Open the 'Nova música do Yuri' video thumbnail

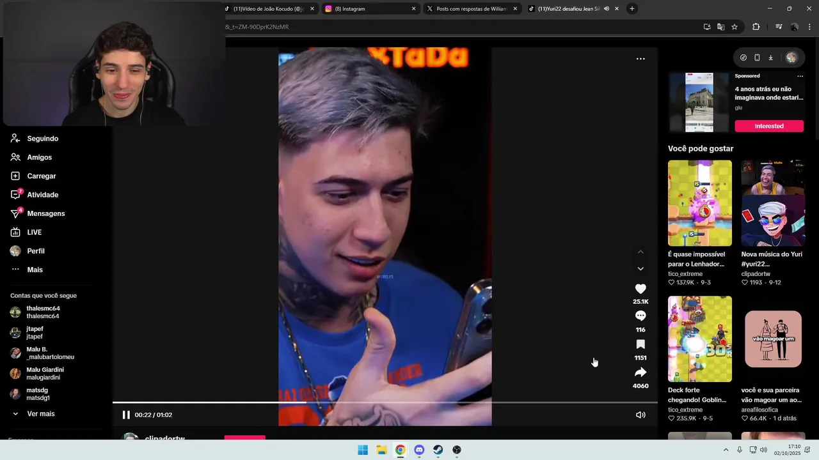(773, 203)
